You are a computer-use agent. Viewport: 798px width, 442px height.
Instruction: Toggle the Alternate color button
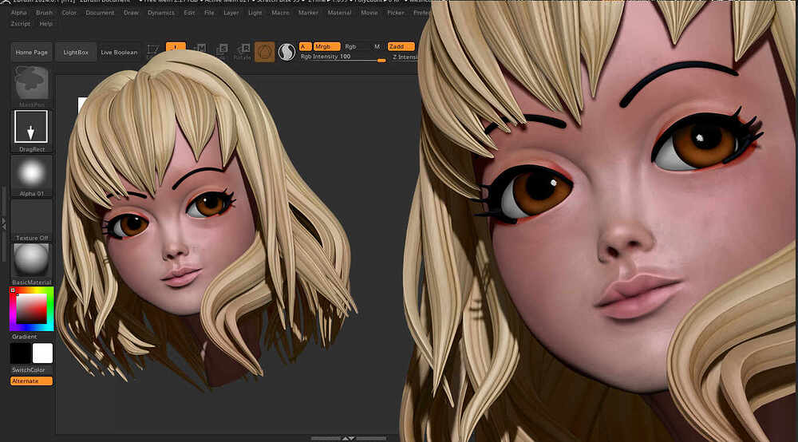(x=31, y=381)
